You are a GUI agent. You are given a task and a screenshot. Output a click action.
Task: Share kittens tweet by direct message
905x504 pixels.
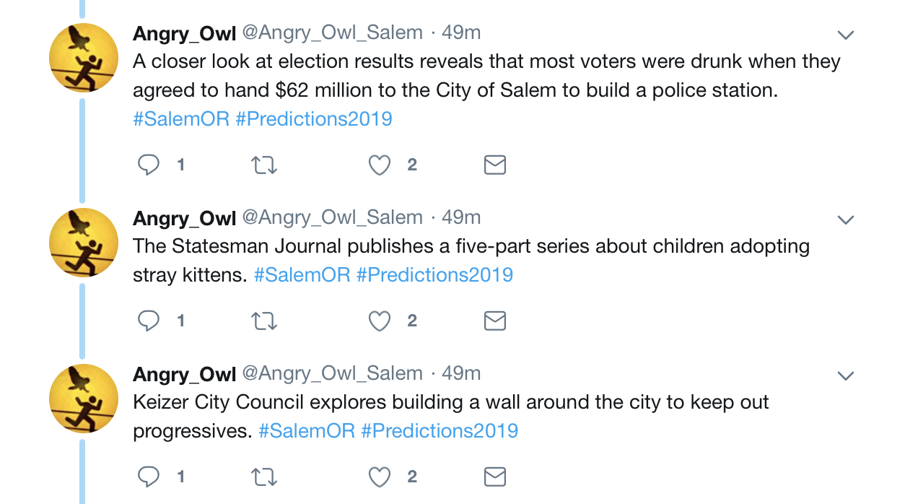[494, 321]
